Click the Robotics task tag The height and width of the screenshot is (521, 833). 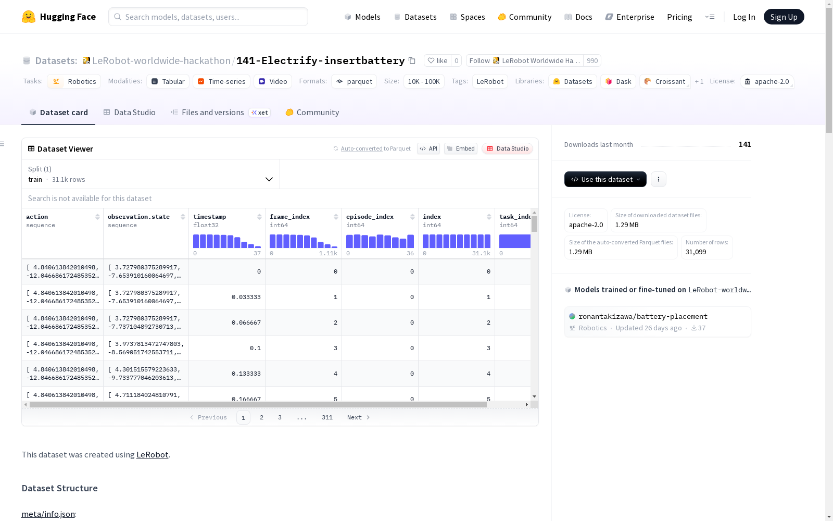[x=74, y=81]
